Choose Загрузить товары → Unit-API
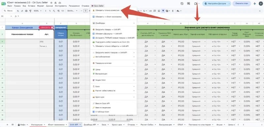This screenshot has width=264, height=127. pos(114,29)
